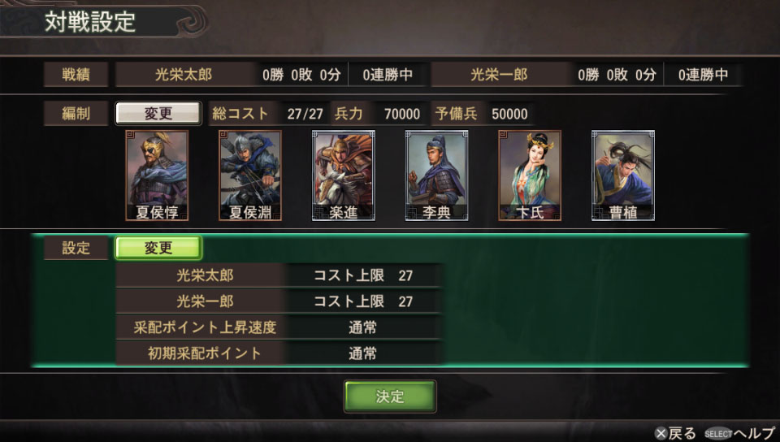
Task: Select the 夏侯惇 officer card
Action: (x=157, y=175)
